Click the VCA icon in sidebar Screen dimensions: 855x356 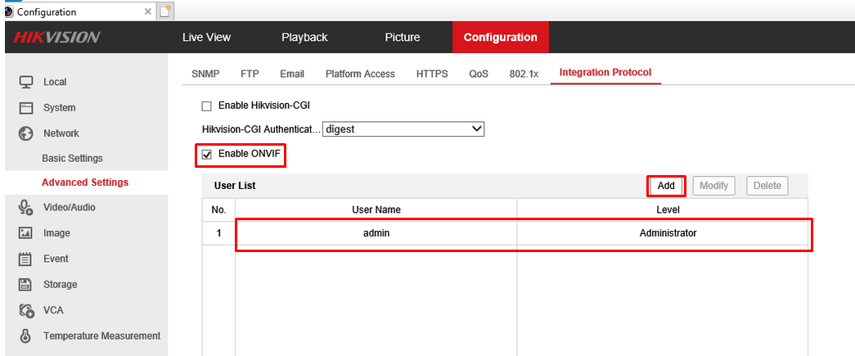tap(26, 310)
